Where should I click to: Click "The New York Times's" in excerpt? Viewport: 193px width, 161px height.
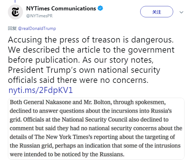click(x=63, y=137)
